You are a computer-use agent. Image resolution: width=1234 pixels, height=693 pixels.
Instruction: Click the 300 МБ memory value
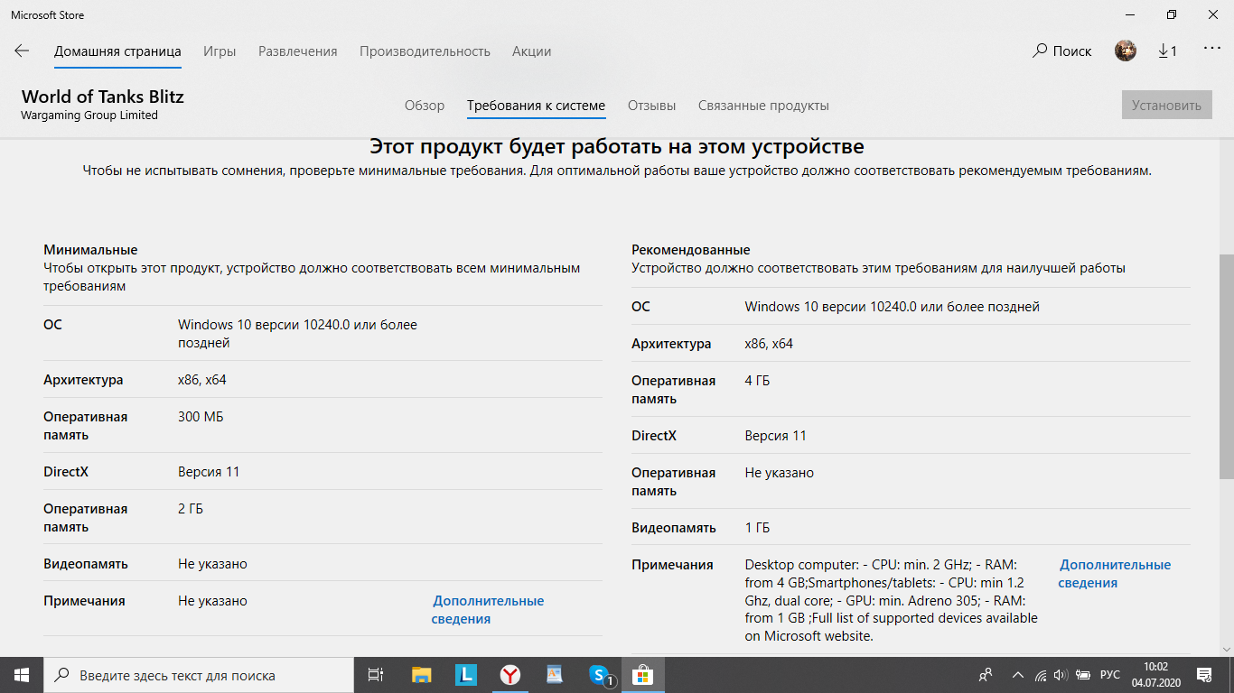[201, 417]
